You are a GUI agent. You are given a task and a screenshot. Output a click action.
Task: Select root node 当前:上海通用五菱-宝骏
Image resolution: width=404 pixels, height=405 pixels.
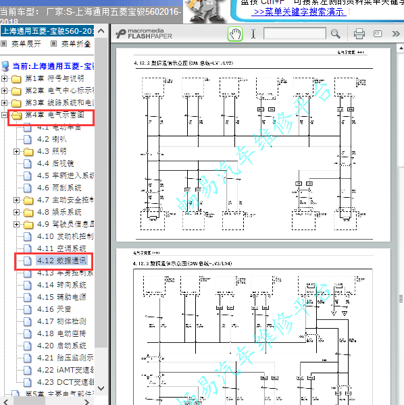point(53,66)
